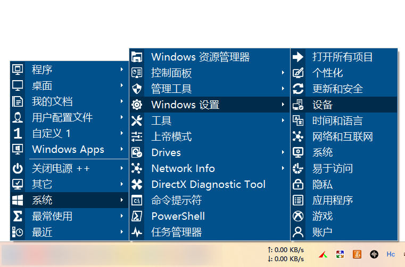This screenshot has height=267, width=405.
Task: Click the 关闭电源 power icon
Action: [x=18, y=168]
